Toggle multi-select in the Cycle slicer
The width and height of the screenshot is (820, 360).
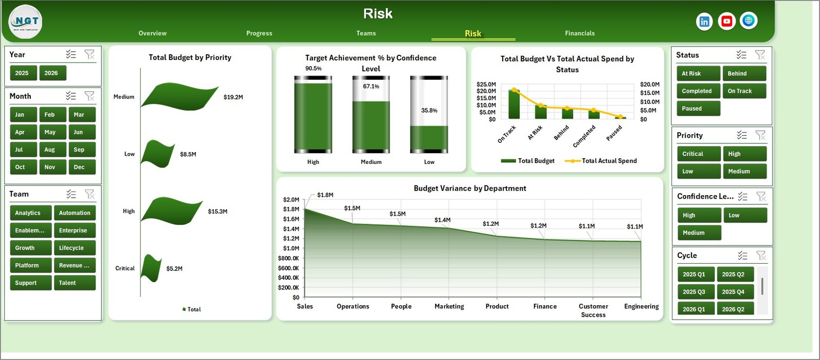pos(743,256)
